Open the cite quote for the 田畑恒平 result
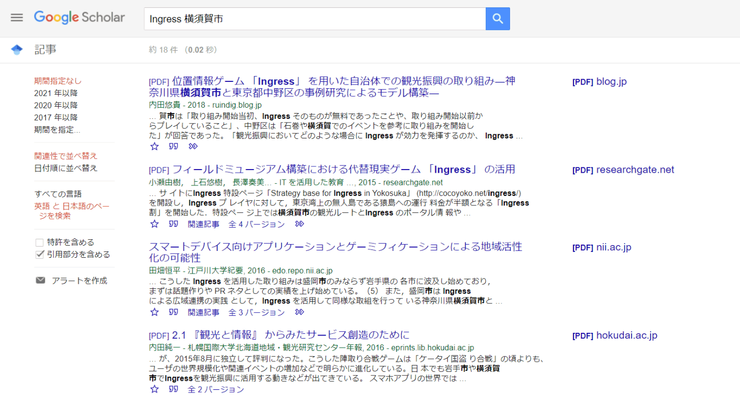This screenshot has width=740, height=402. click(x=173, y=312)
